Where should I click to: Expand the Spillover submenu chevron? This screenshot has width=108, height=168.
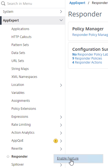tap(61, 165)
